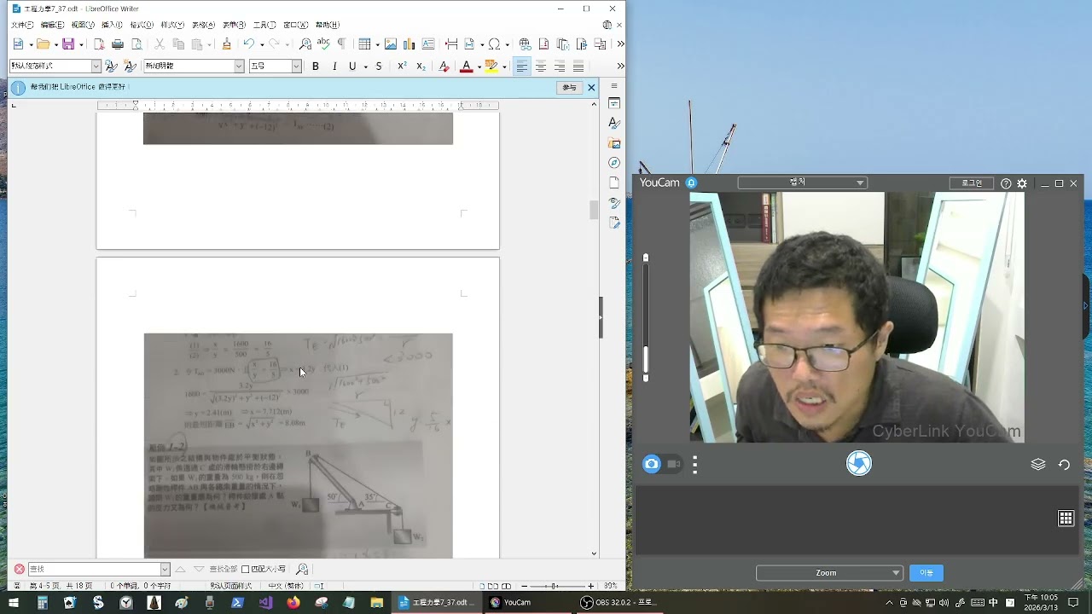The width and height of the screenshot is (1092, 614).
Task: Close the LibreOffice infobar
Action: tap(591, 87)
